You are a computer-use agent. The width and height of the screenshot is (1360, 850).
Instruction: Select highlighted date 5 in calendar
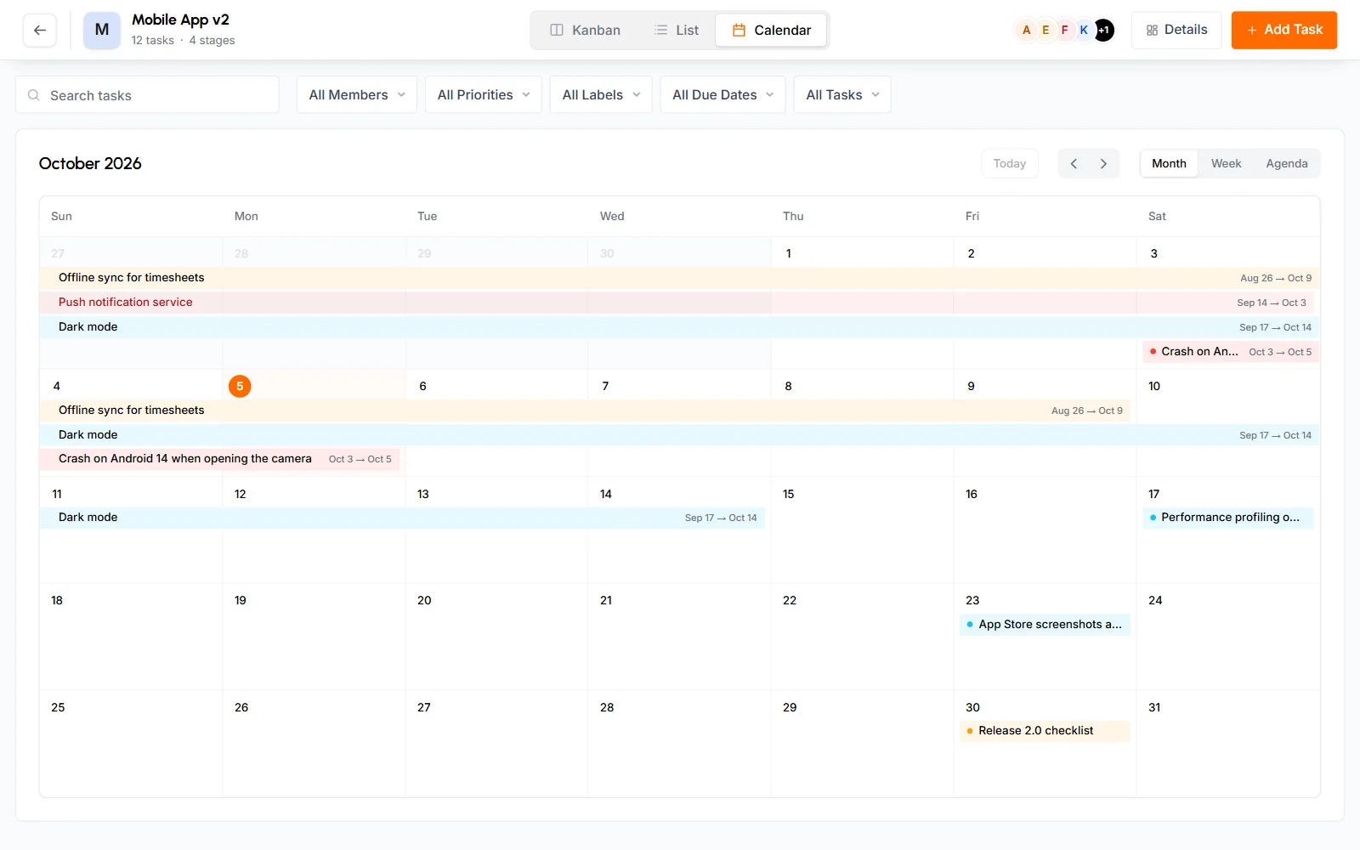pos(240,386)
